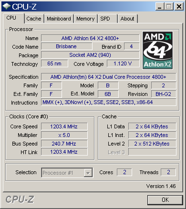Click the OK button
186x209 pixels.
click(x=165, y=200)
